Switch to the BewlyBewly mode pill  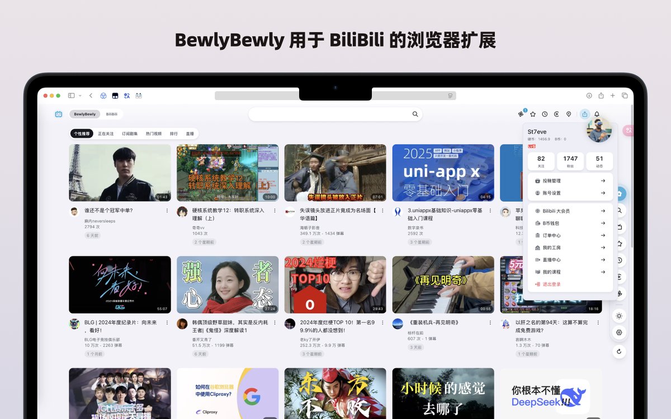(x=85, y=114)
